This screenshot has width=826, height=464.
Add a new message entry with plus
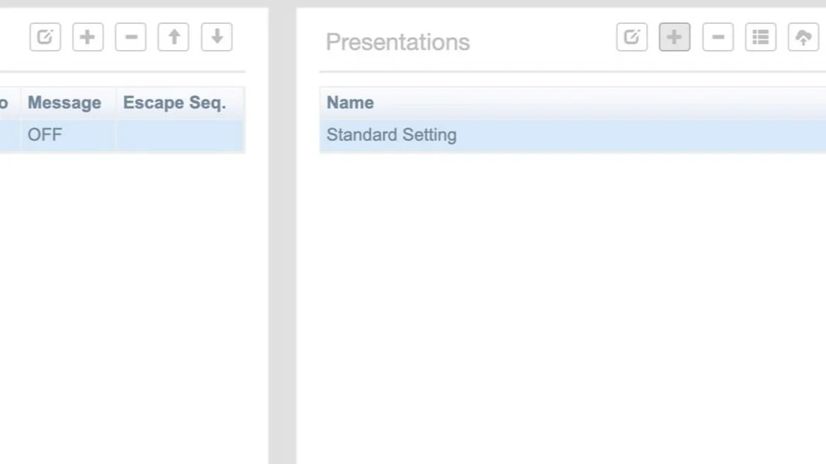(x=87, y=37)
